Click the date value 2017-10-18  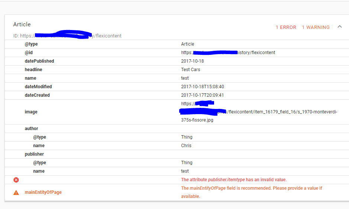coord(193,61)
